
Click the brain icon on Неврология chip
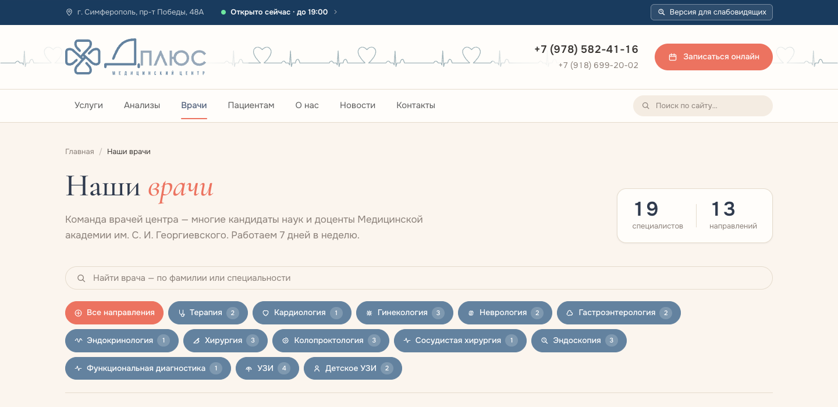471,313
